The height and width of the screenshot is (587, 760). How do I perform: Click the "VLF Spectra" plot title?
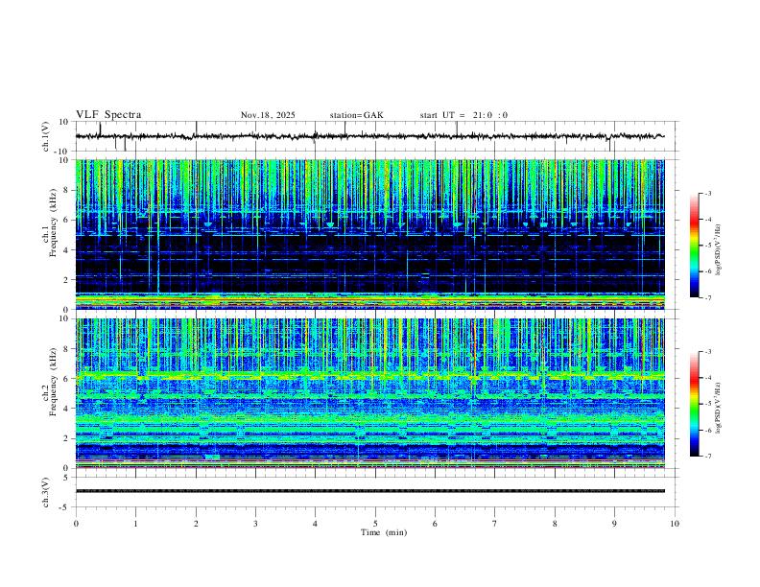click(x=108, y=115)
